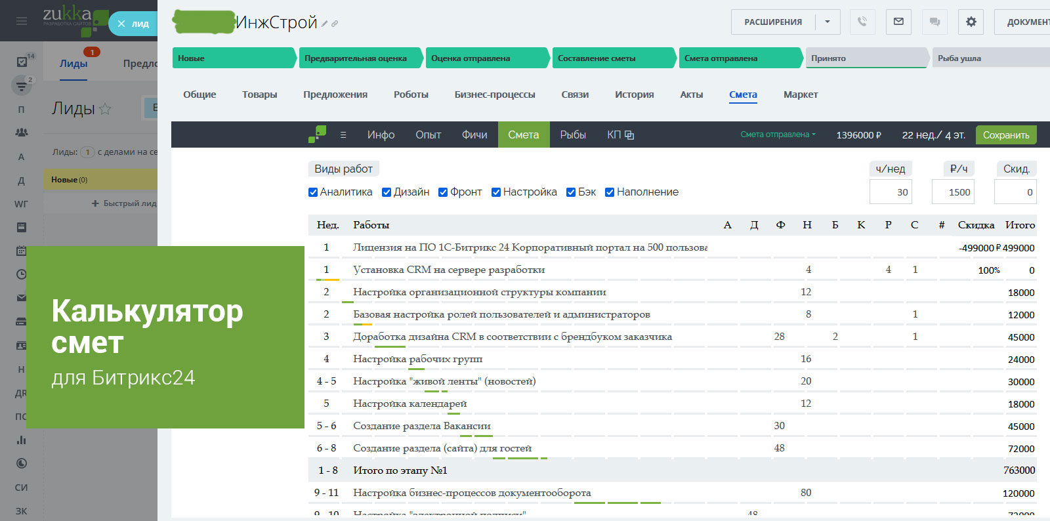Open the chat bubbles icon button
This screenshot has width=1050, height=521.
click(x=934, y=22)
